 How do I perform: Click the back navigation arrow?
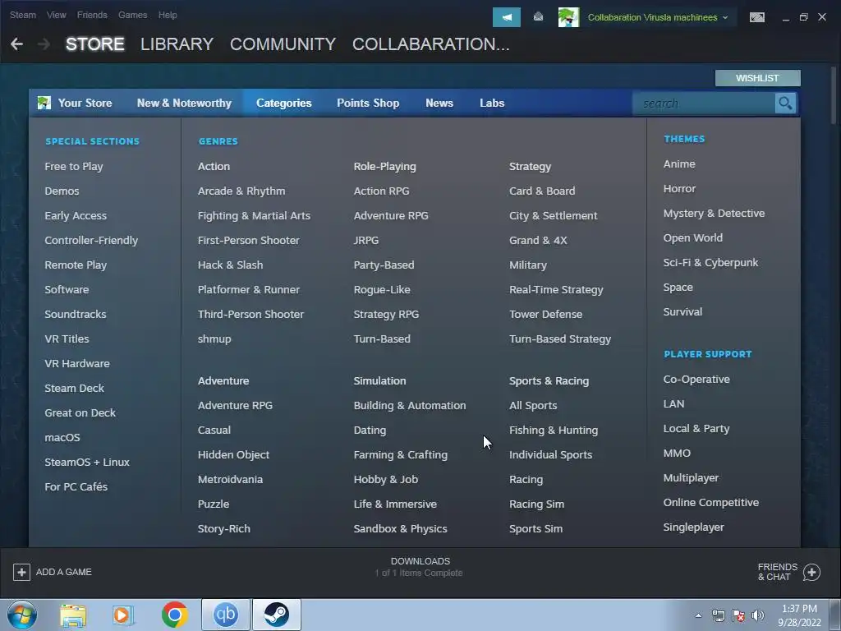tap(16, 44)
